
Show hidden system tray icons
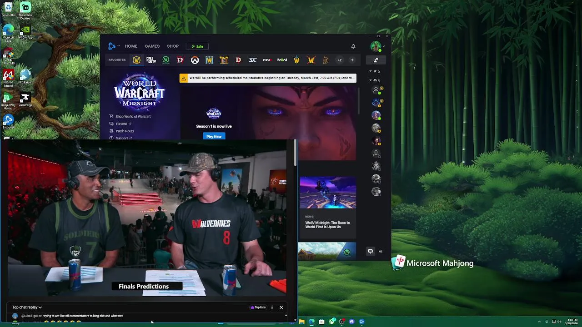pos(539,322)
